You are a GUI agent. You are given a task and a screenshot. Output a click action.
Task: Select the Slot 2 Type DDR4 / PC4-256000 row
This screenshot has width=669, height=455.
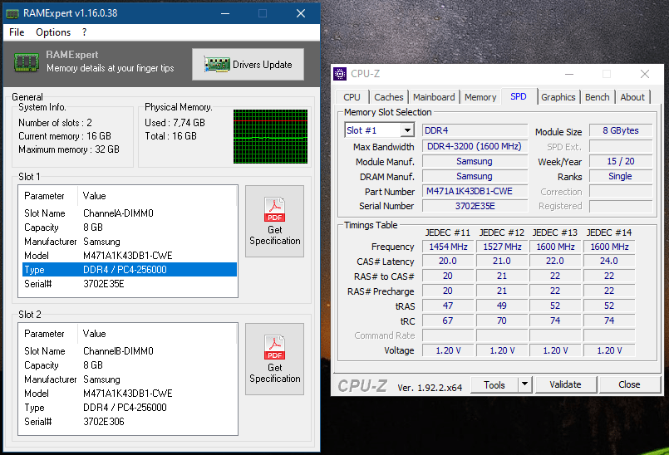click(x=130, y=408)
